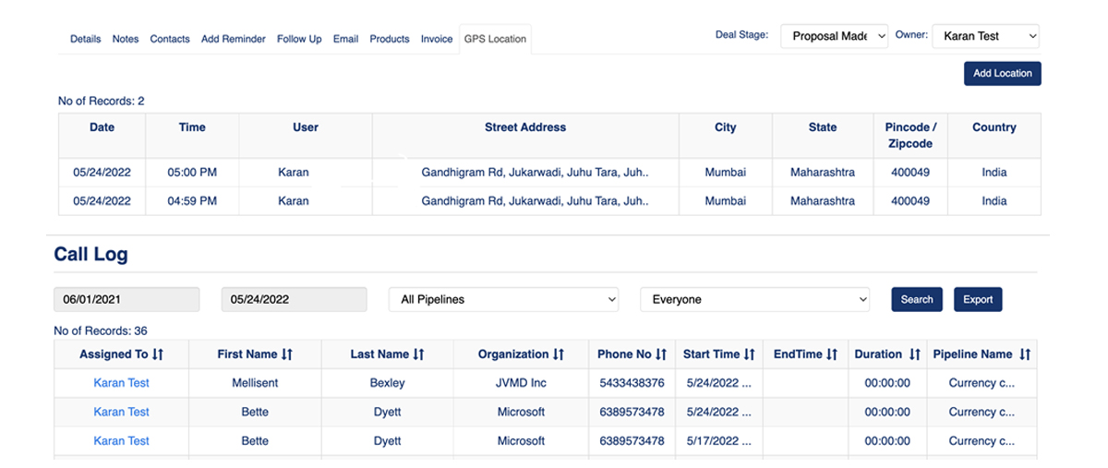Screen dimensions: 1108x468
Task: Click Start Time sort icon
Action: [750, 354]
